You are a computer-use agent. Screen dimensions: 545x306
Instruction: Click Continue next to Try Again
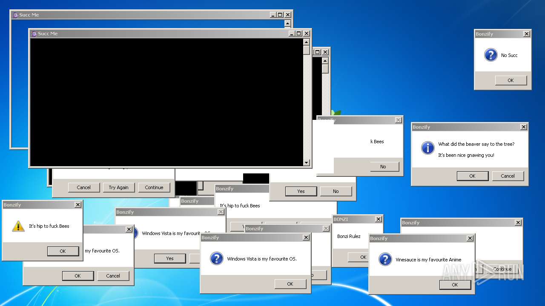[154, 187]
